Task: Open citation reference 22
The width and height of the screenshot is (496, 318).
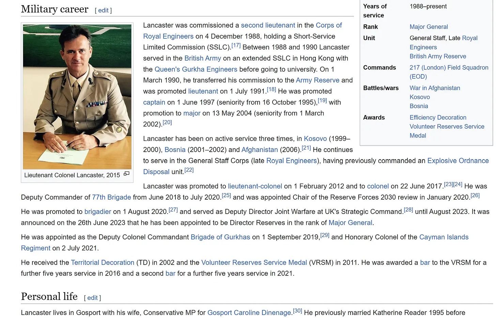Action: (x=189, y=170)
